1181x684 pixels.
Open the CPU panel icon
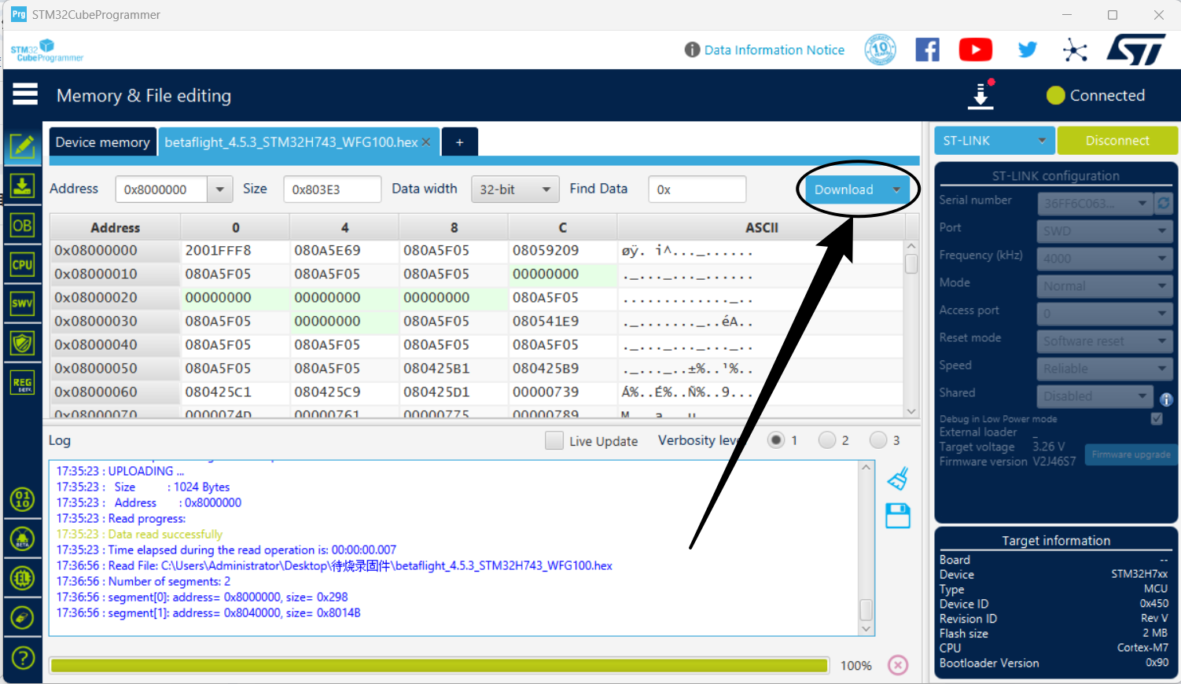click(x=22, y=265)
